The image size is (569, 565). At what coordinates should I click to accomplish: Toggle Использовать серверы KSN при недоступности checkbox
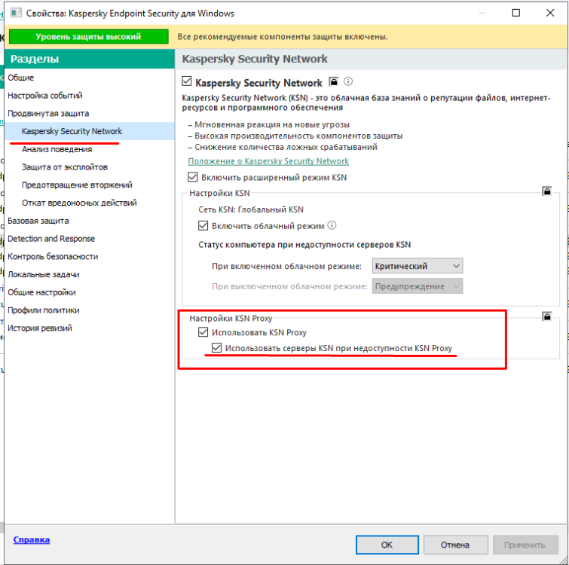(x=216, y=348)
